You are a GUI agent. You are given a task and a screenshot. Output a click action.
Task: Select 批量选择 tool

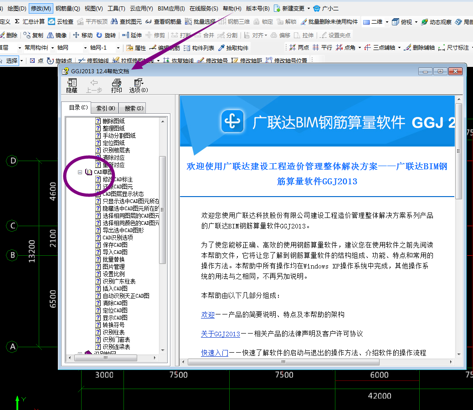tap(201, 21)
